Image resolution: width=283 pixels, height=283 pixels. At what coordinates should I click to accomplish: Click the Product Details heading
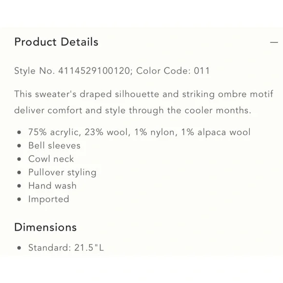tap(56, 42)
